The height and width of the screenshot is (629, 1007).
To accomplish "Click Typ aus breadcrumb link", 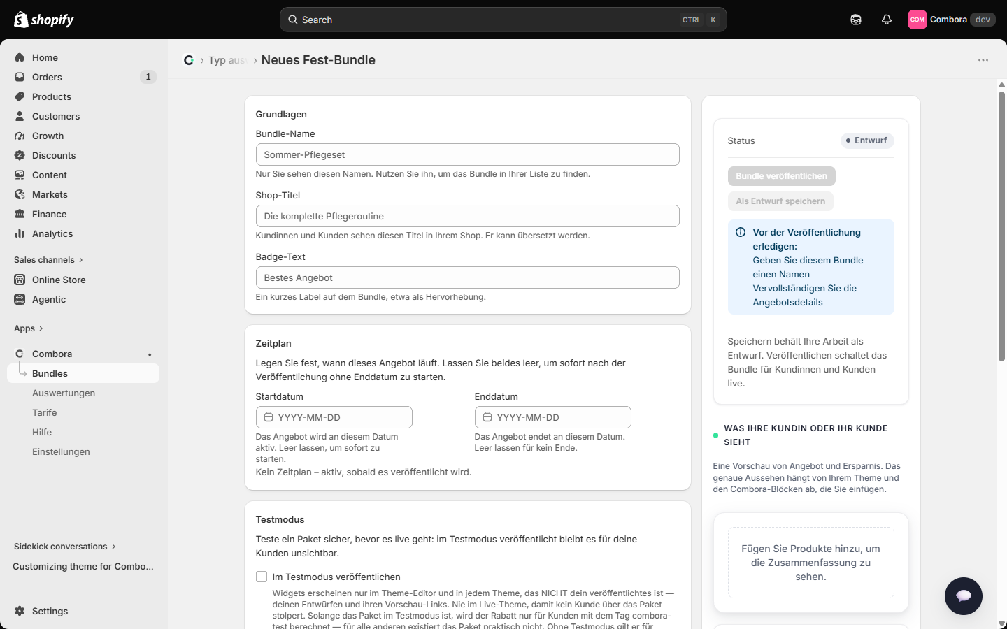I will click(x=227, y=60).
